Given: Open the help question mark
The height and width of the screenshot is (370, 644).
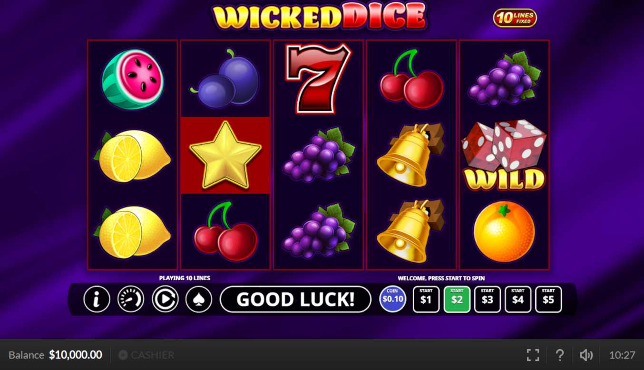Looking at the screenshot, I should click(560, 355).
